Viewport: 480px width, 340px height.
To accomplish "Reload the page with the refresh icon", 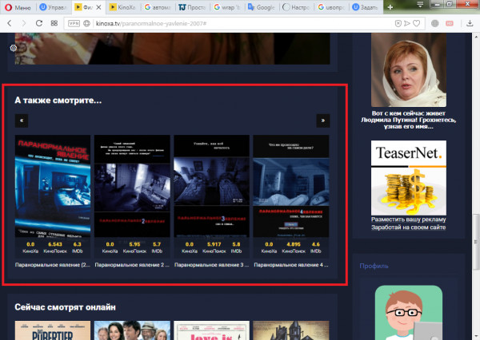I will pyautogui.click(x=39, y=23).
